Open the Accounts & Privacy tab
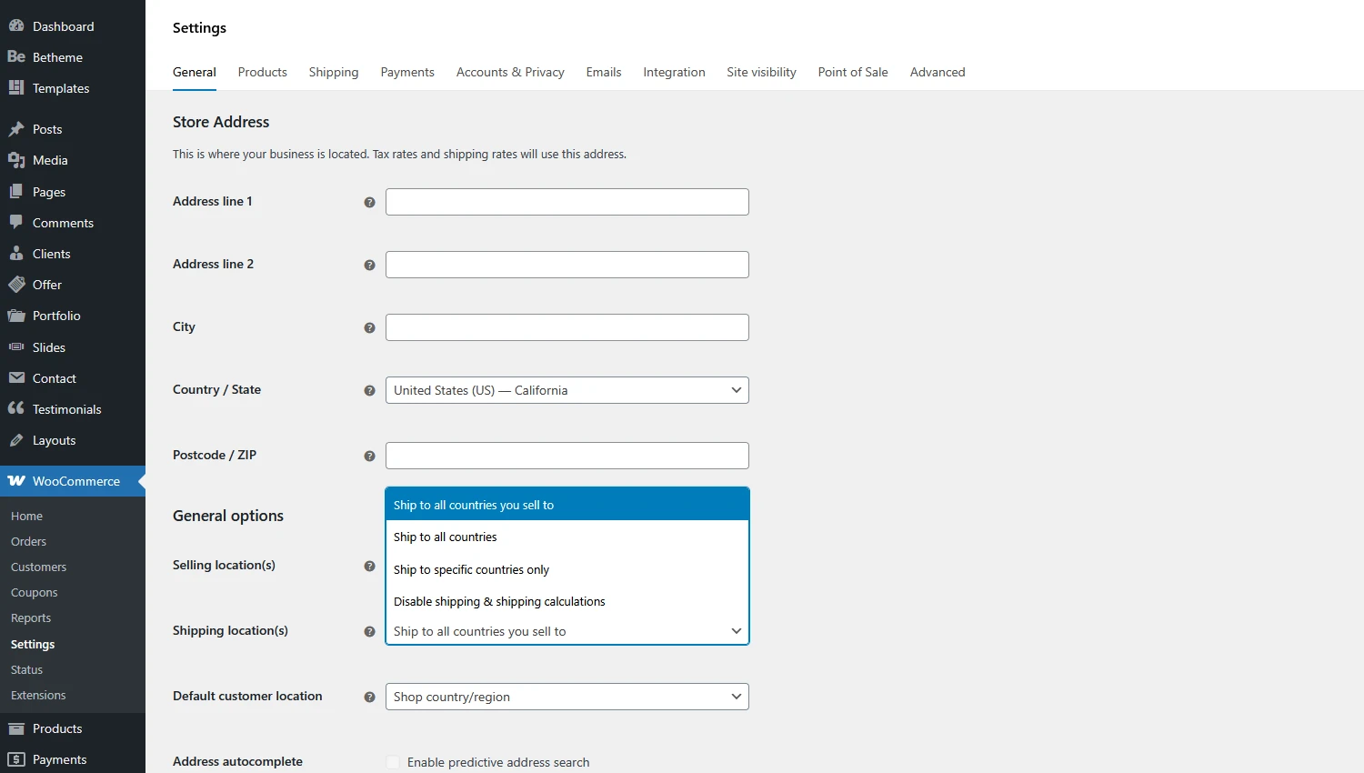The height and width of the screenshot is (773, 1364). (x=510, y=72)
